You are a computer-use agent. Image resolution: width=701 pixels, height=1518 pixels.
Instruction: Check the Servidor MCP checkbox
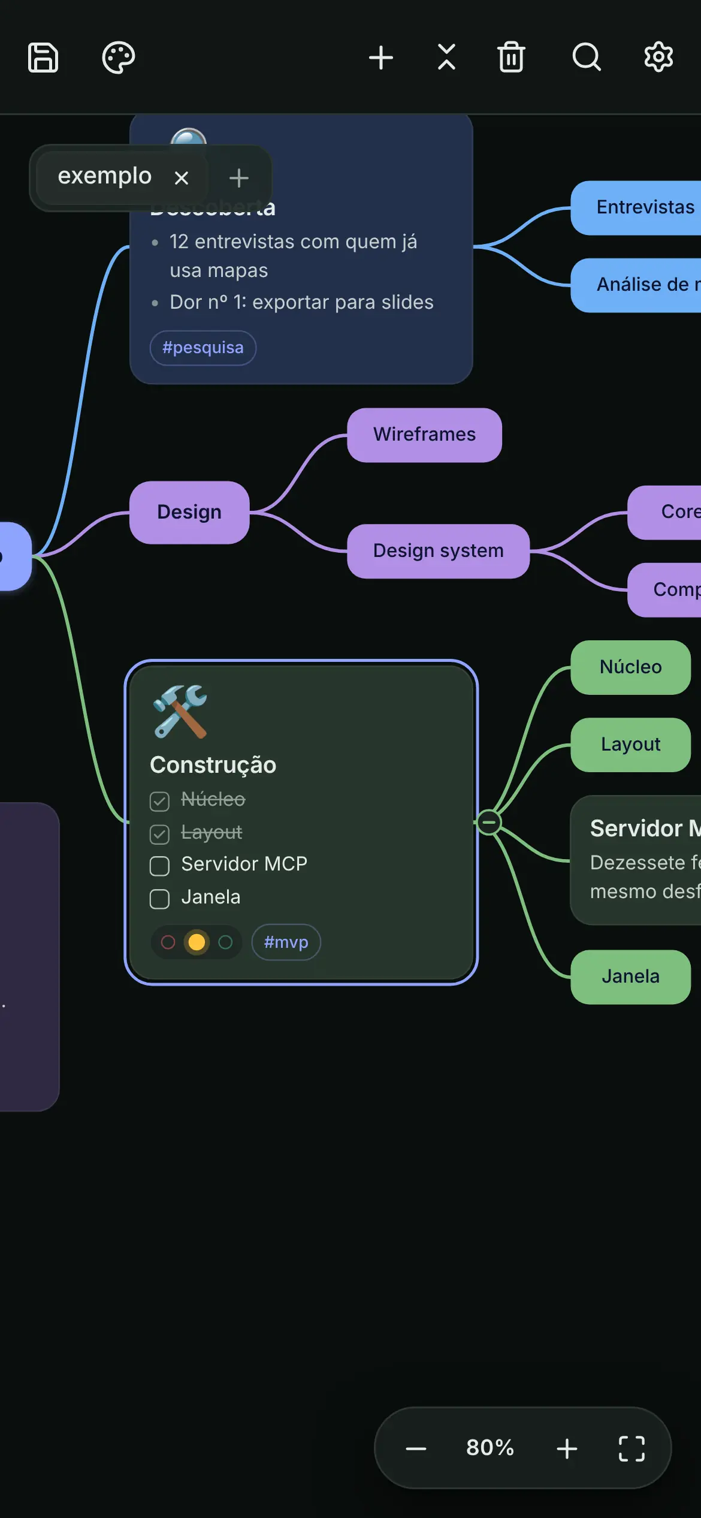click(x=159, y=866)
